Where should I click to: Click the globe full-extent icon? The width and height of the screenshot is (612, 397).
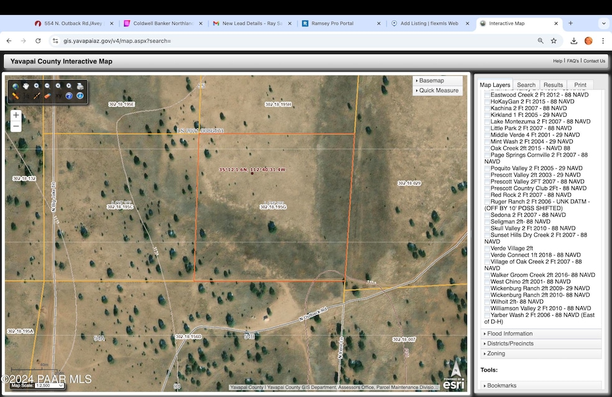[16, 86]
